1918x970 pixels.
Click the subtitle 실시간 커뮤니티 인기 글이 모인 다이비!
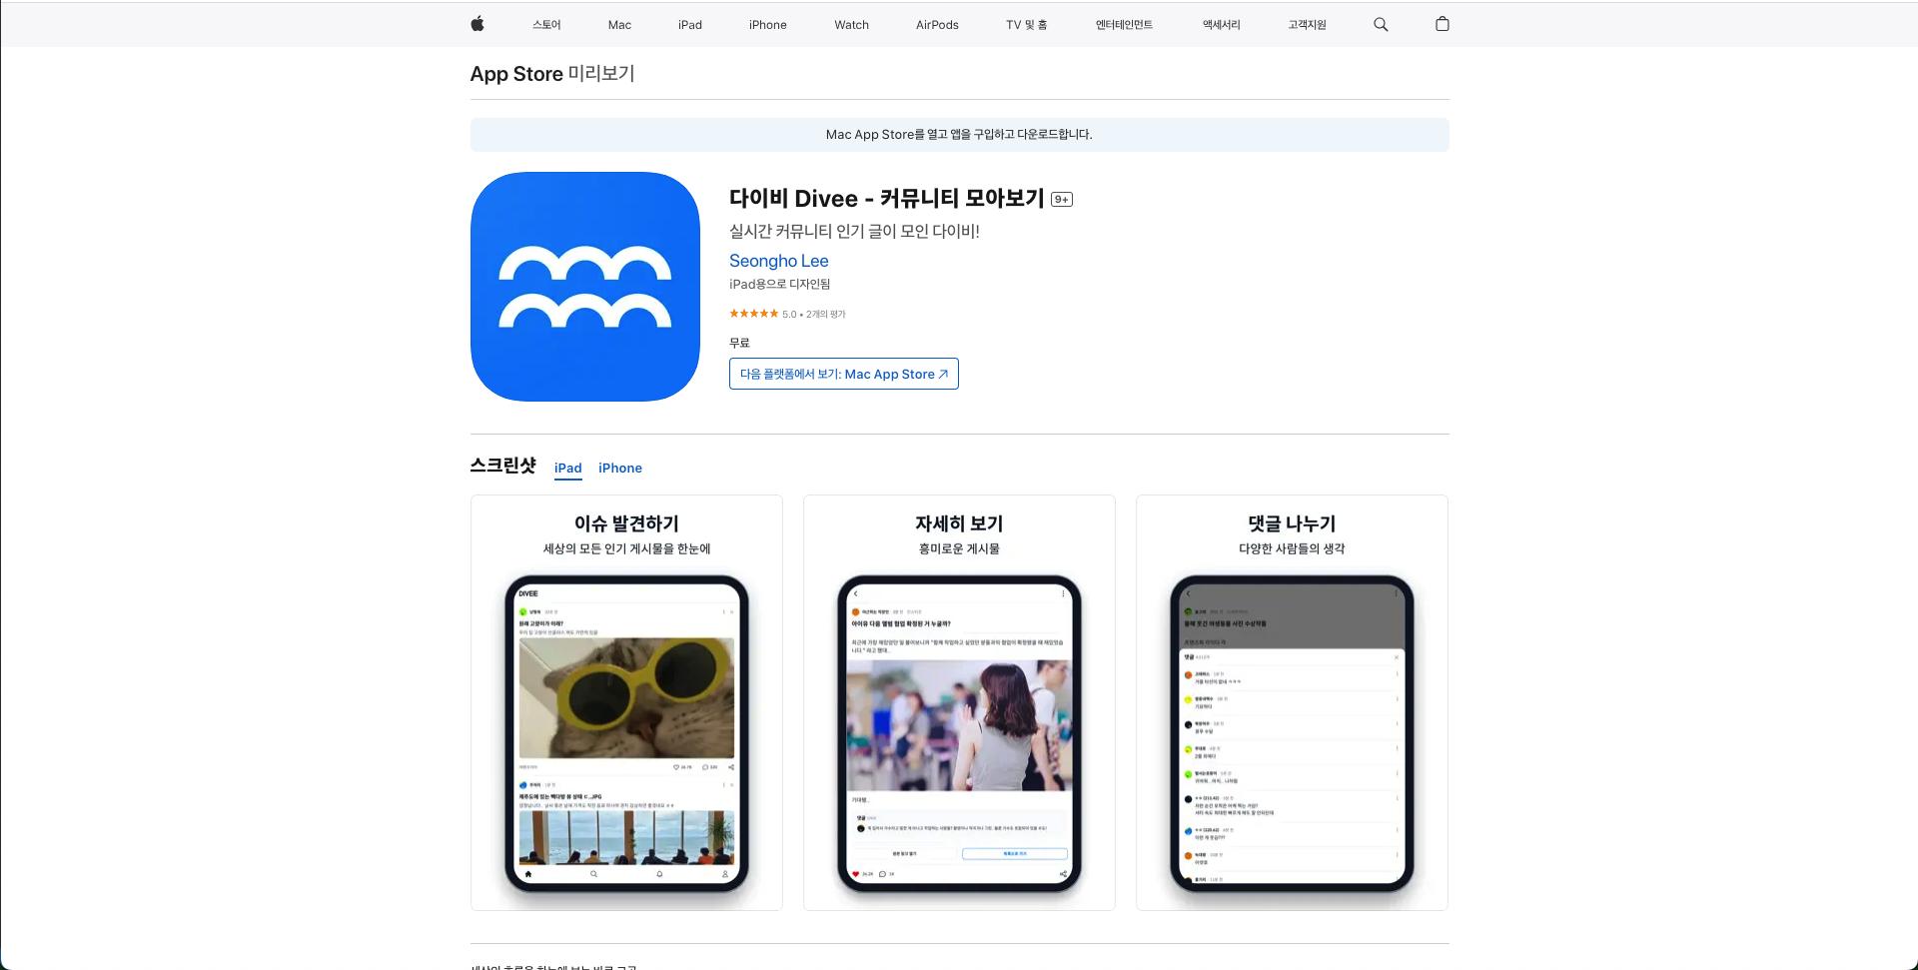854,232
